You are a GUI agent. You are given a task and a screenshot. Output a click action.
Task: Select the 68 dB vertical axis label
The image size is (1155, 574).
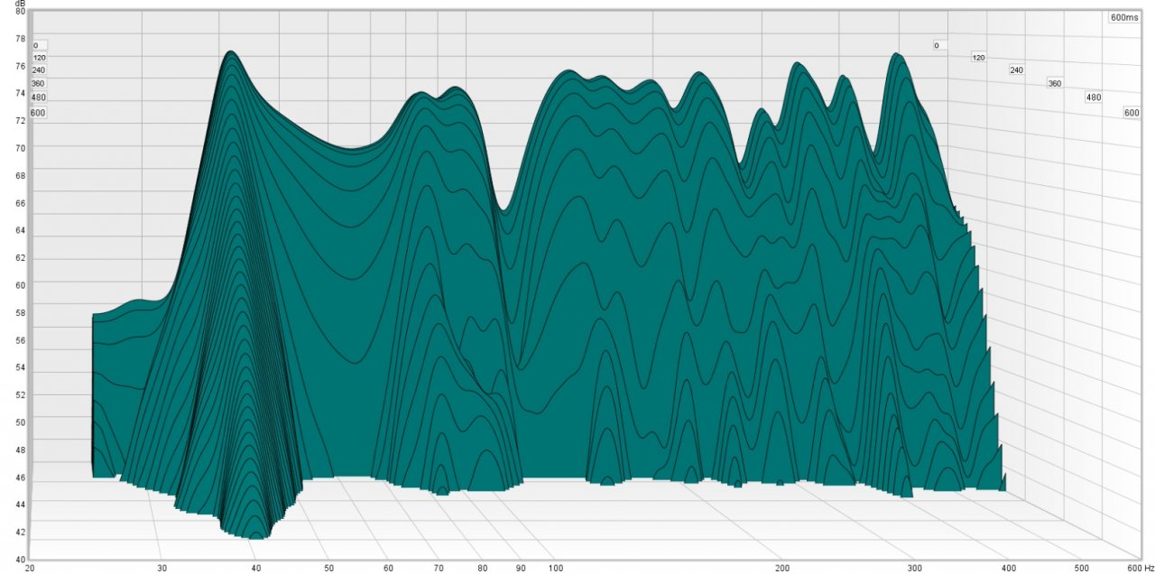20,175
